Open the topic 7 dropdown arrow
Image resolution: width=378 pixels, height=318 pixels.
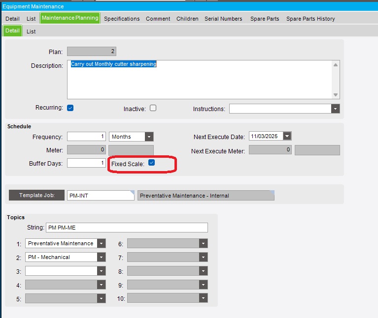[204, 257]
